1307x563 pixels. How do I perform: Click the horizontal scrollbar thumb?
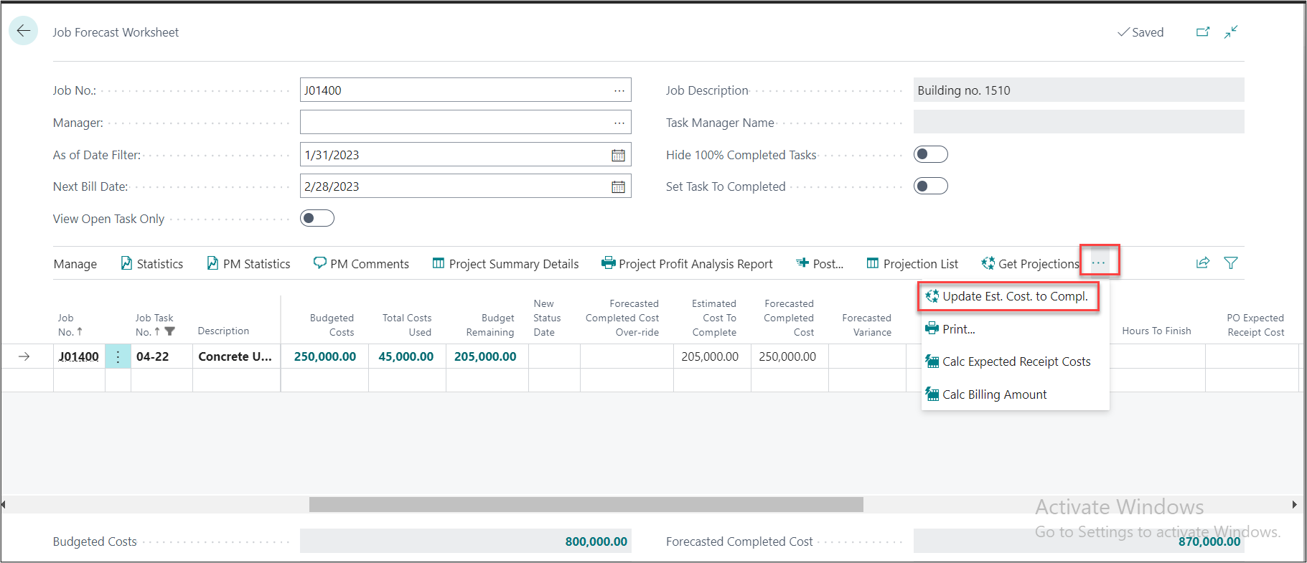coord(586,505)
